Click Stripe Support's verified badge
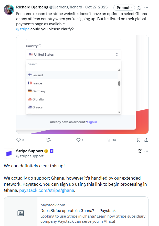The image size is (159, 226). click(x=46, y=151)
